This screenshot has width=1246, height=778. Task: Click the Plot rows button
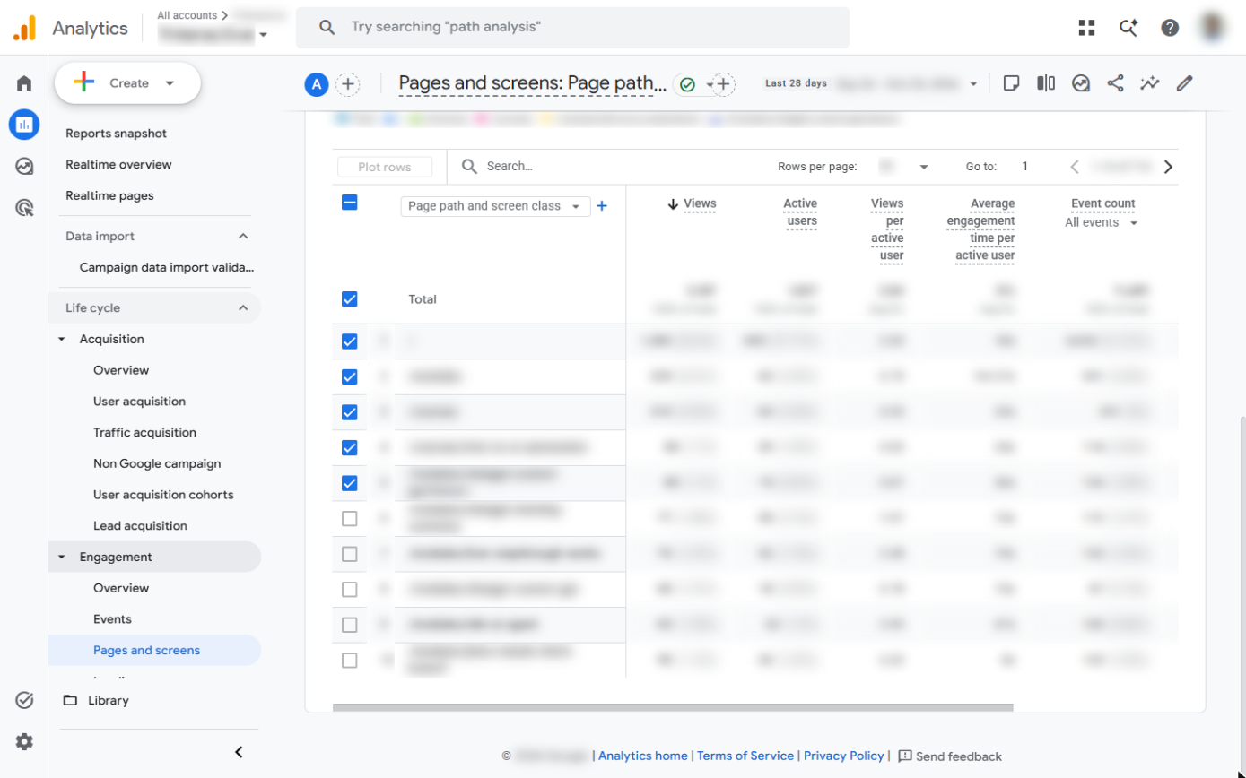385,167
